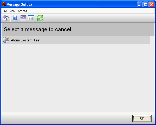
Task: Open the Actions menu
Action: click(x=22, y=11)
